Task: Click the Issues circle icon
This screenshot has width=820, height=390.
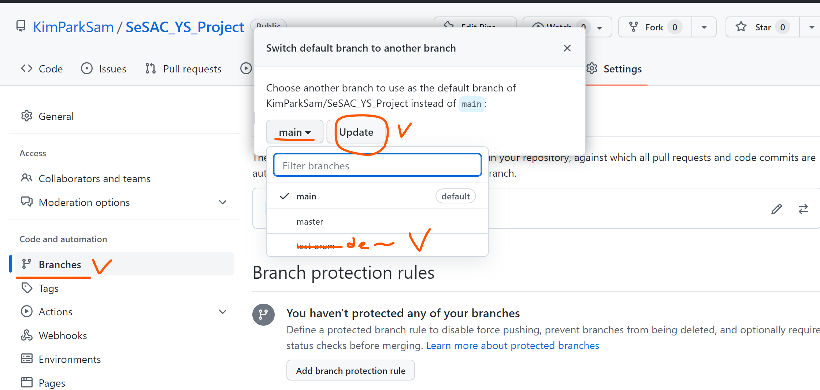Action: point(87,68)
